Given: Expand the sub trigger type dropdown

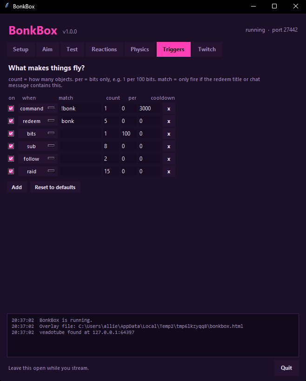Looking at the screenshot, I should [38, 146].
